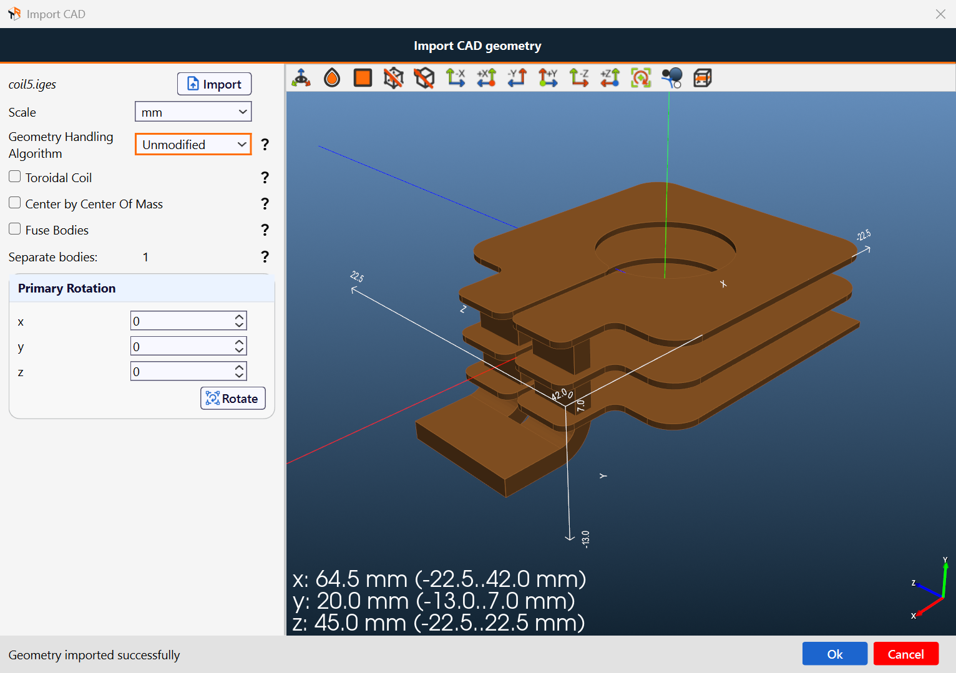Image resolution: width=956 pixels, height=673 pixels.
Task: Click the Rotate button
Action: tap(233, 399)
